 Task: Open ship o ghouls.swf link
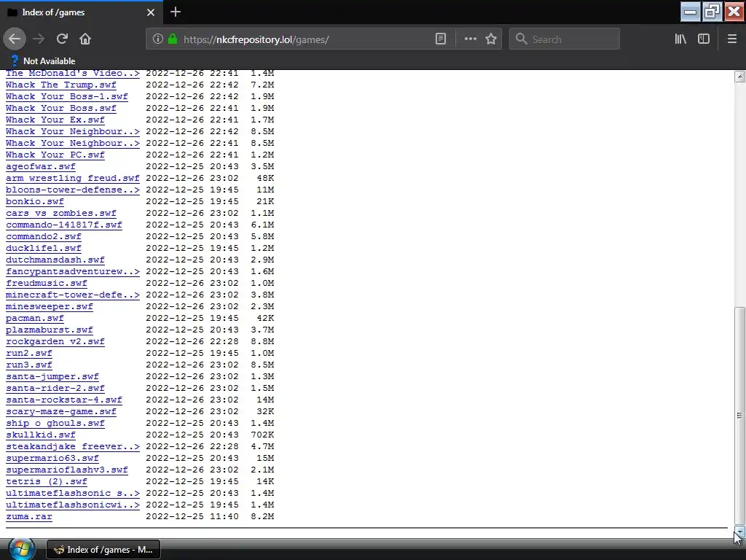[x=55, y=424]
